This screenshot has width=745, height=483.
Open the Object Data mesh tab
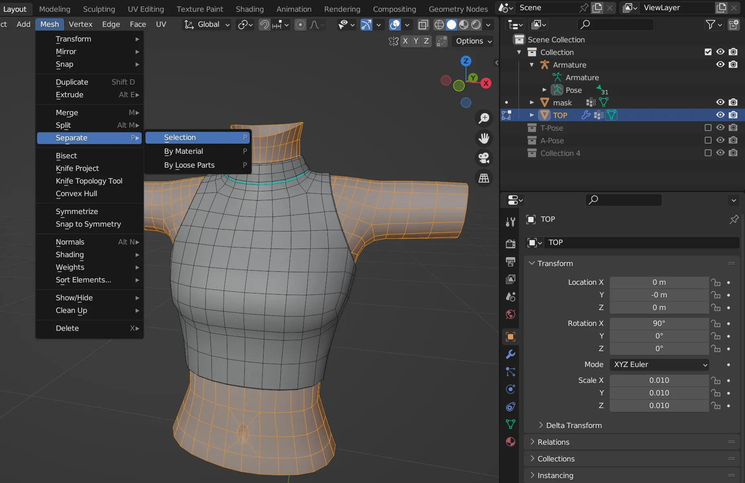click(510, 424)
